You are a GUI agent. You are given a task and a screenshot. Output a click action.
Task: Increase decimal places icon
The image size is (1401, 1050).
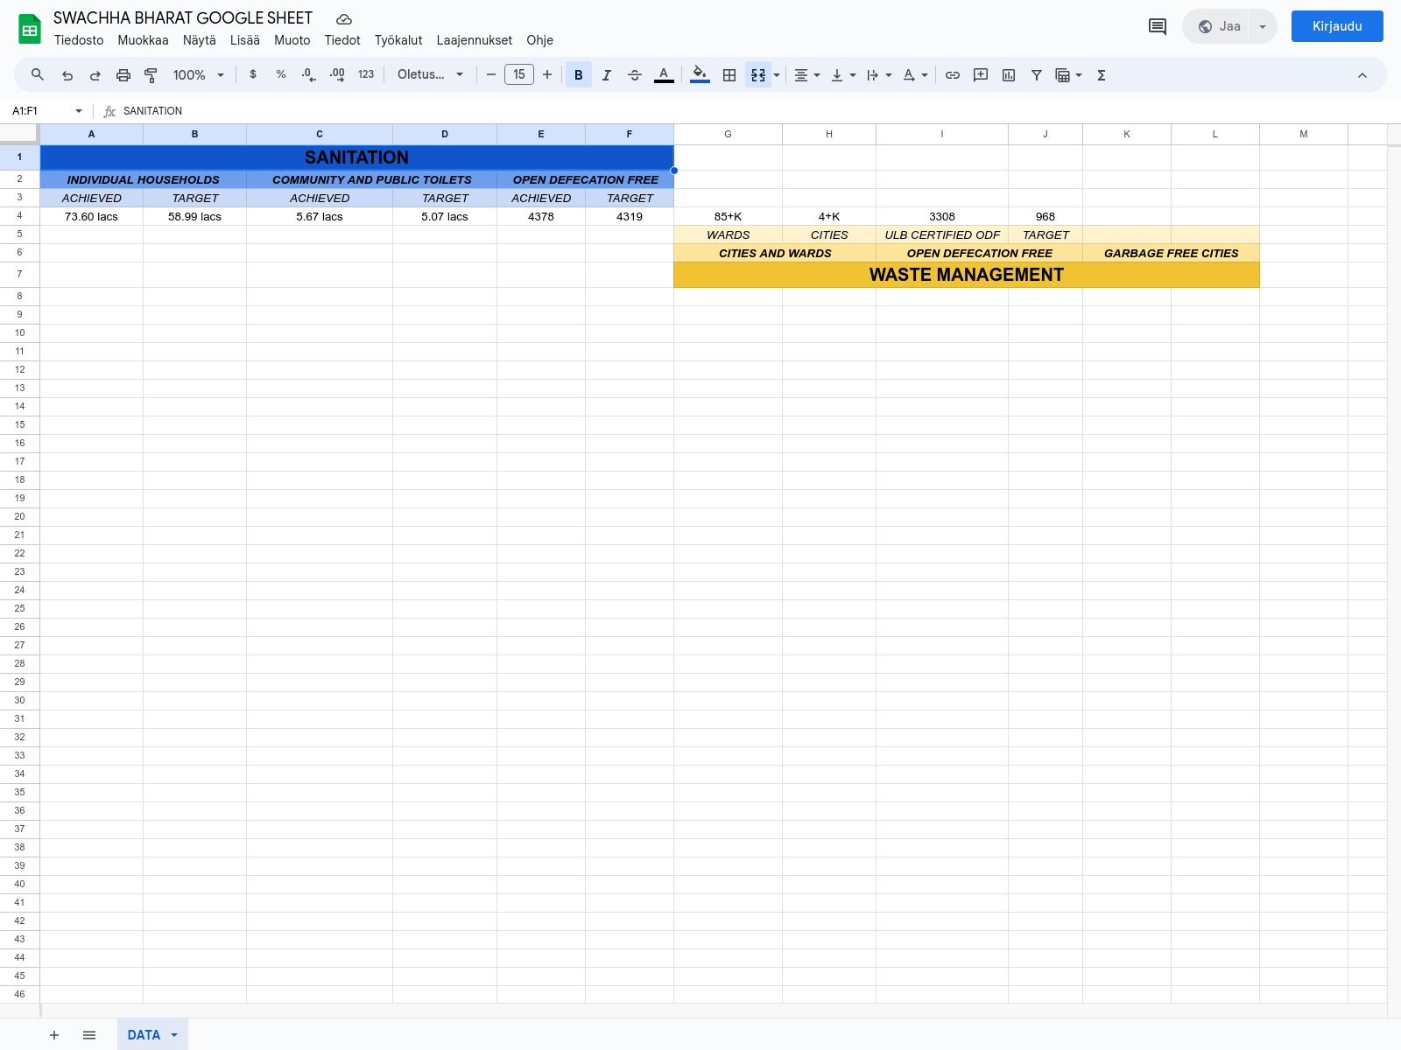[x=337, y=74]
